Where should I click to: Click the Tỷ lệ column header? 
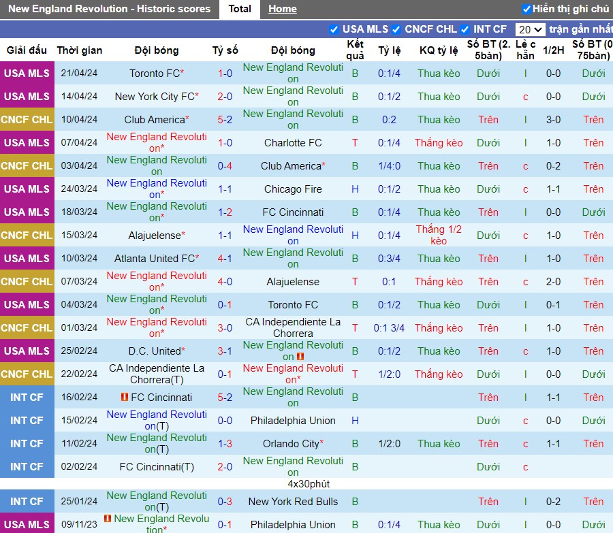389,50
